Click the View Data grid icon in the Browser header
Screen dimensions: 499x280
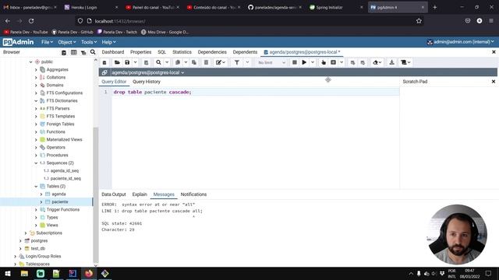(x=73, y=52)
